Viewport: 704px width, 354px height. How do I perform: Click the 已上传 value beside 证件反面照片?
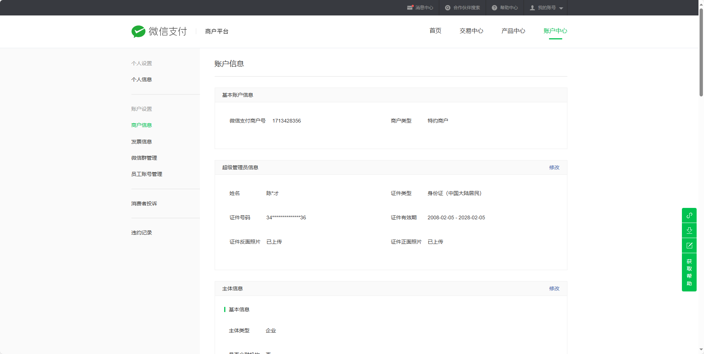[274, 242]
